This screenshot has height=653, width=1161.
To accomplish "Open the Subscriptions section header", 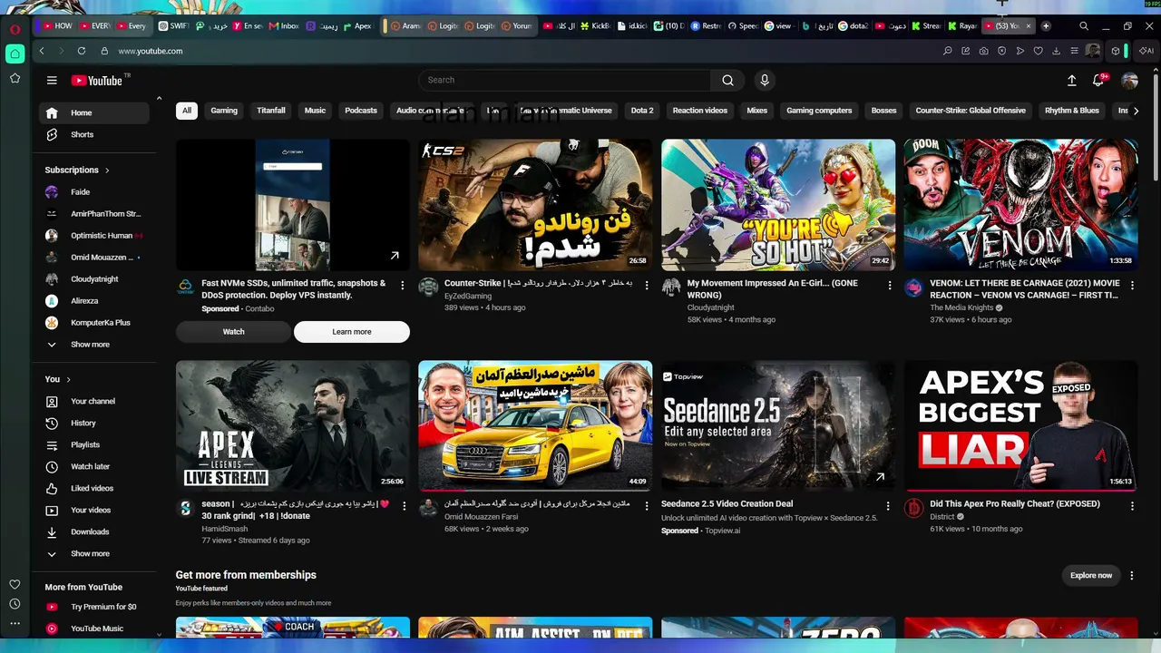I will (77, 170).
